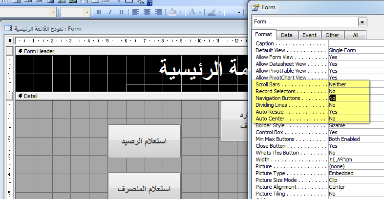Click the Line/Border Width icon
Viewport: 384px width, 199px height.
coord(231,12)
